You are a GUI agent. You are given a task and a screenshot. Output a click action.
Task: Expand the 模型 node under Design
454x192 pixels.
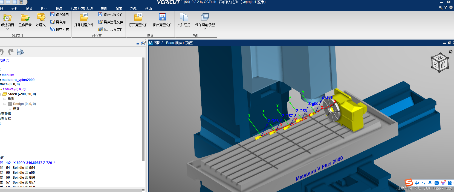(x=10, y=109)
